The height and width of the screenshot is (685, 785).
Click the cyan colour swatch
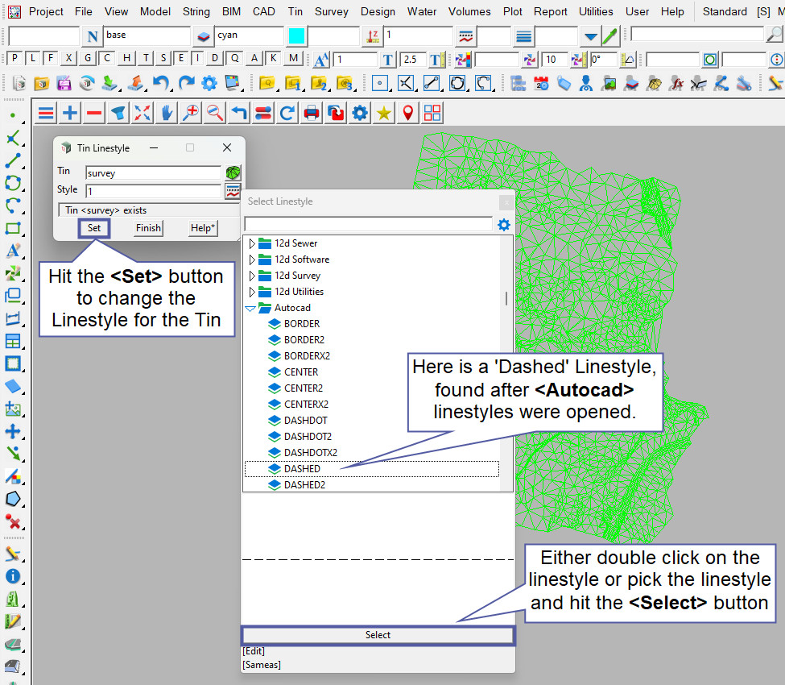296,36
